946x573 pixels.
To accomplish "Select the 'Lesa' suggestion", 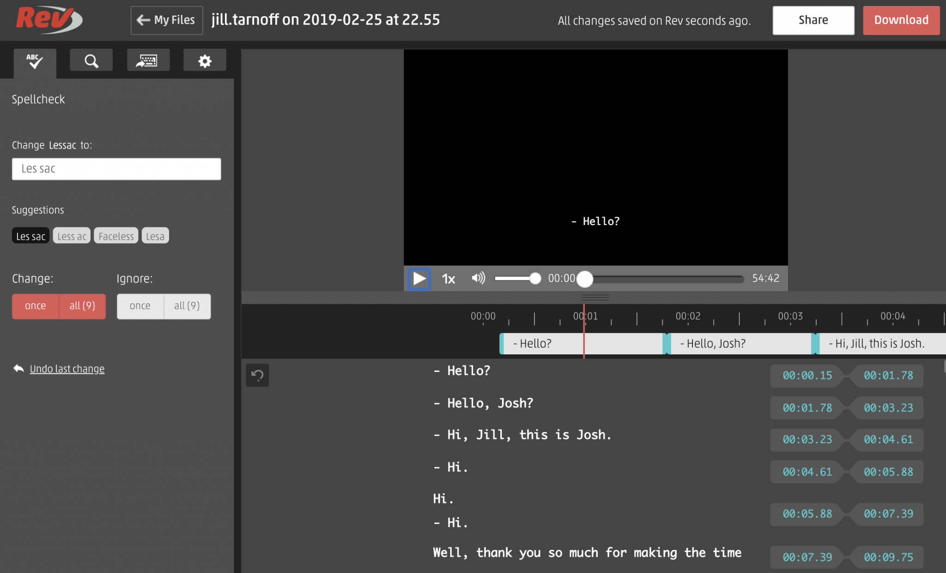I will tap(155, 235).
